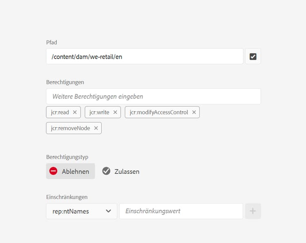
Task: Click the jcr:read tag label
Action: [x=60, y=112]
